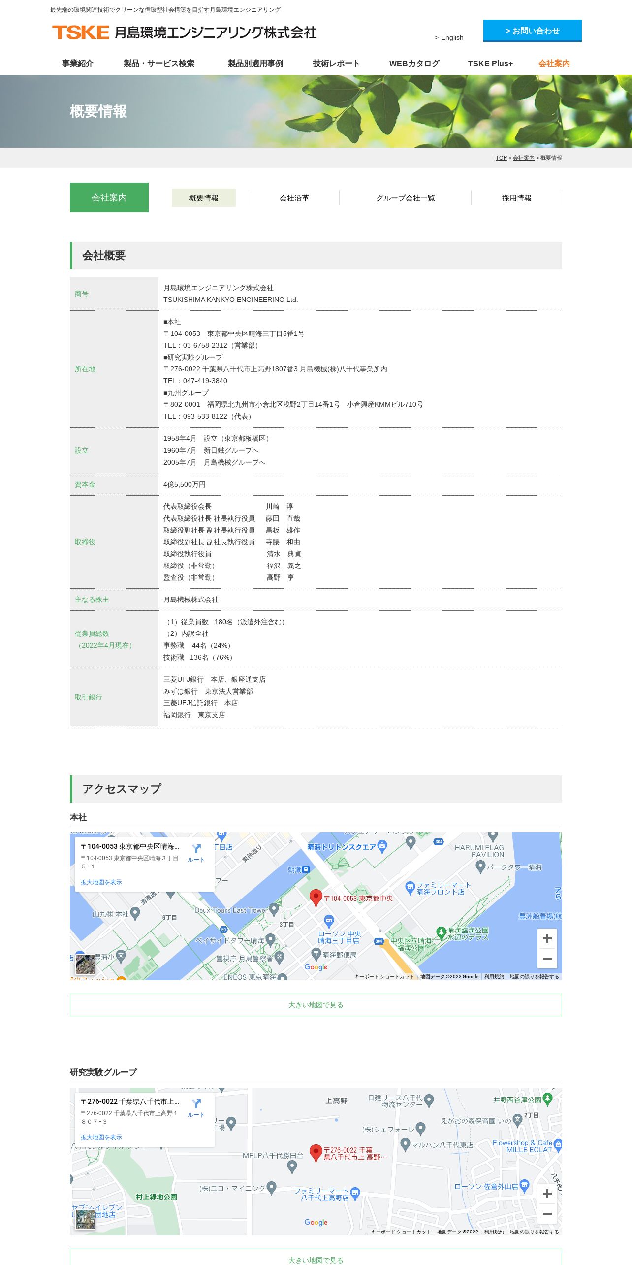This screenshot has height=1265, width=632.
Task: Zoom out on the research group map
Action: tap(547, 1214)
